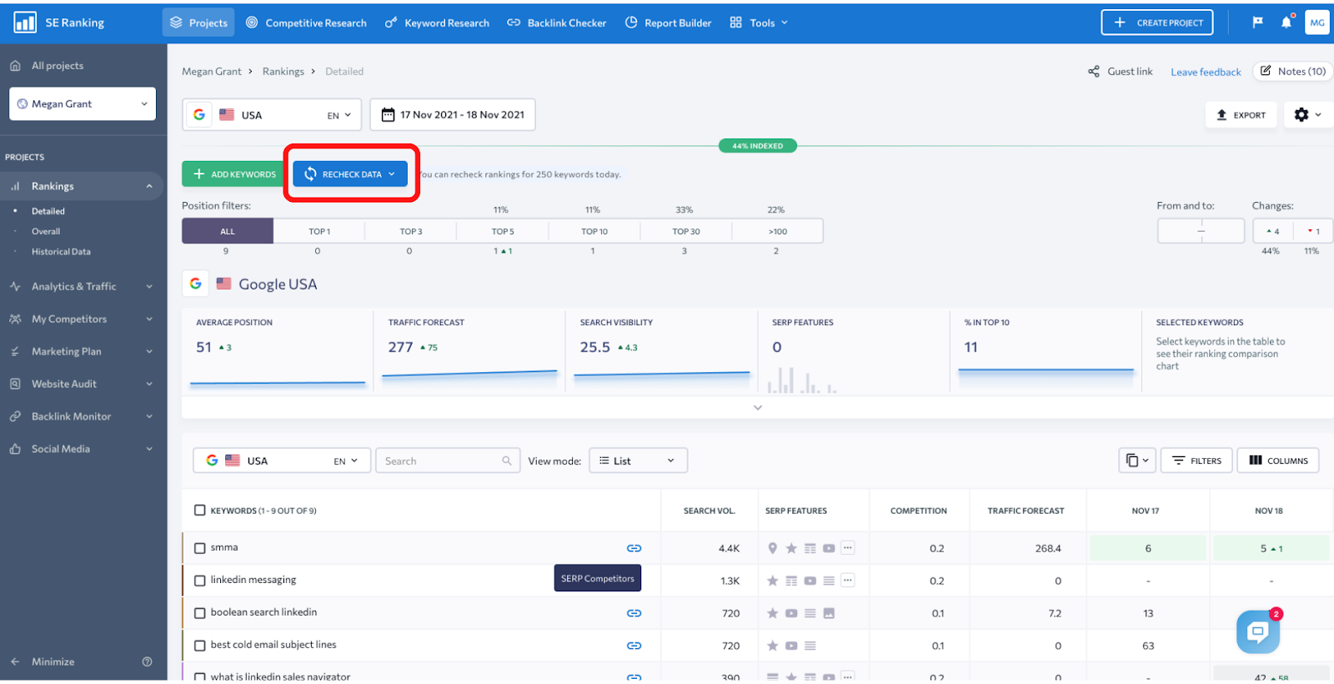This screenshot has width=1334, height=684.
Task: Click the calendar icon in date range picker
Action: 388,115
